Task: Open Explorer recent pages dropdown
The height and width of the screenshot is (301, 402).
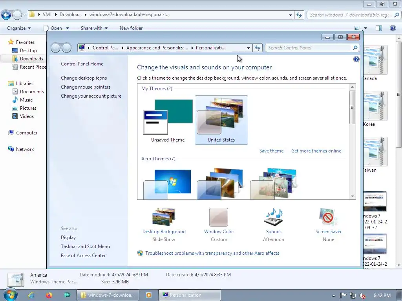Action: [24, 15]
